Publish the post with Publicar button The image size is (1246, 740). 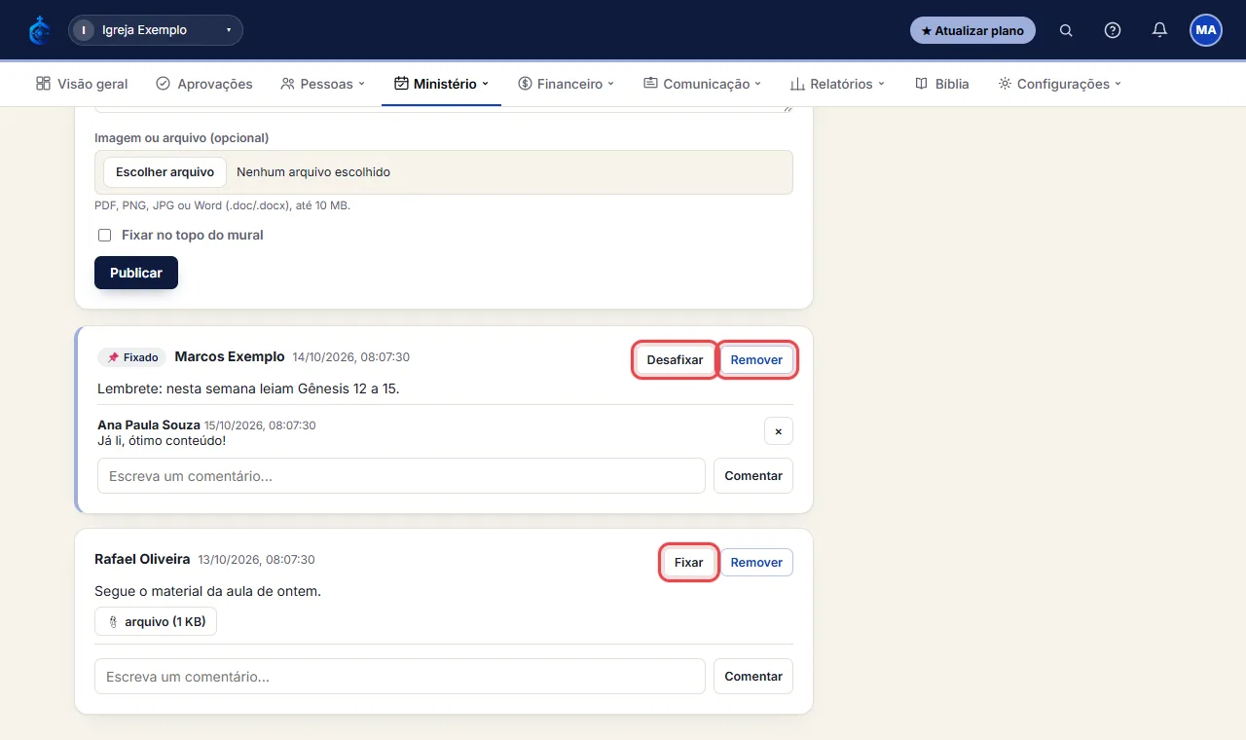(136, 273)
